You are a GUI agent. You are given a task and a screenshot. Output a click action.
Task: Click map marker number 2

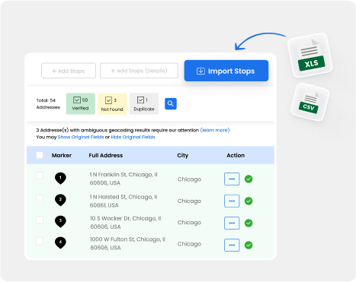point(60,200)
